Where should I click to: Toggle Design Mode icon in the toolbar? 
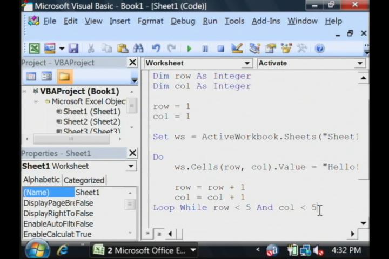(x=237, y=49)
